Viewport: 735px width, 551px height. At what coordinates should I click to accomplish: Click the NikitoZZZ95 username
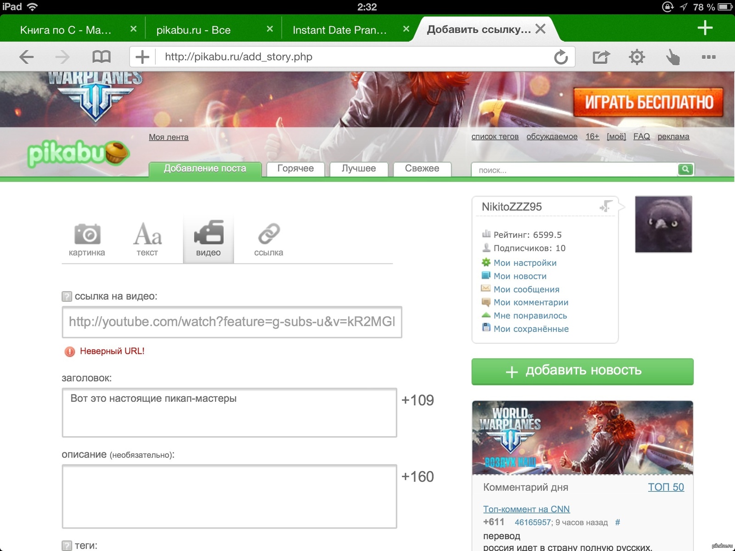pyautogui.click(x=512, y=207)
